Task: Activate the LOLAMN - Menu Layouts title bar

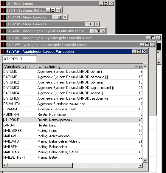Action: (27, 17)
